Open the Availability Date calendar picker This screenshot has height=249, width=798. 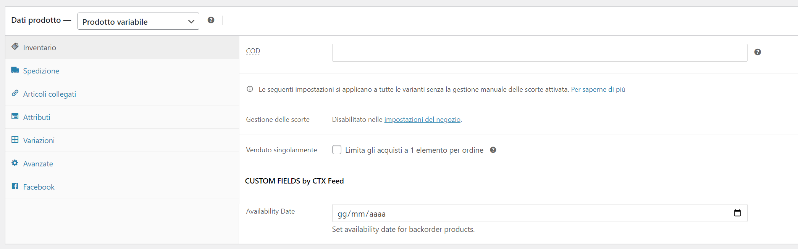coord(737,213)
